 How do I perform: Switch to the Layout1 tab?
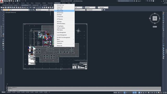tap(9, 92)
